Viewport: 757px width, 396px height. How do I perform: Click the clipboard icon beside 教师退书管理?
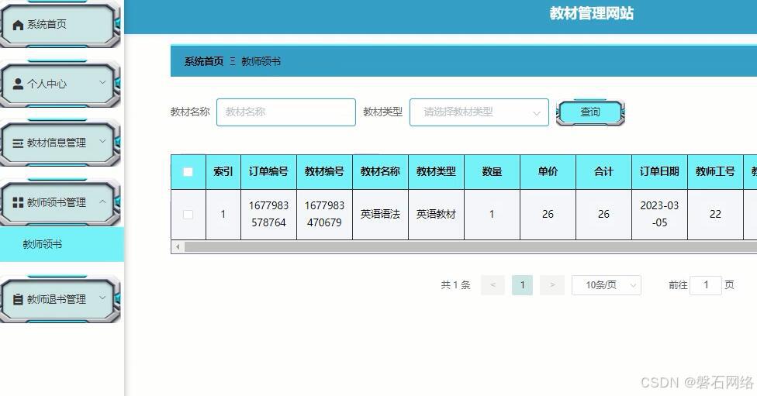pos(18,299)
